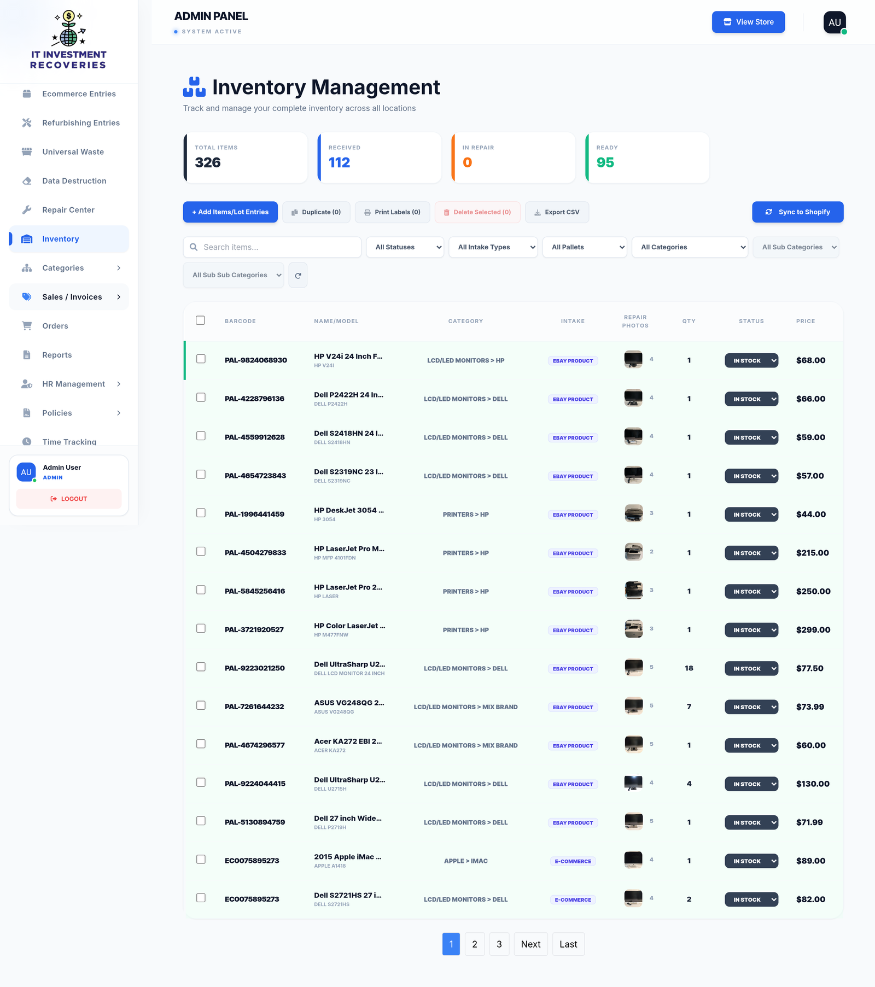The image size is (875, 987).
Task: Click the Sales / Invoices tags icon
Action: 27,297
